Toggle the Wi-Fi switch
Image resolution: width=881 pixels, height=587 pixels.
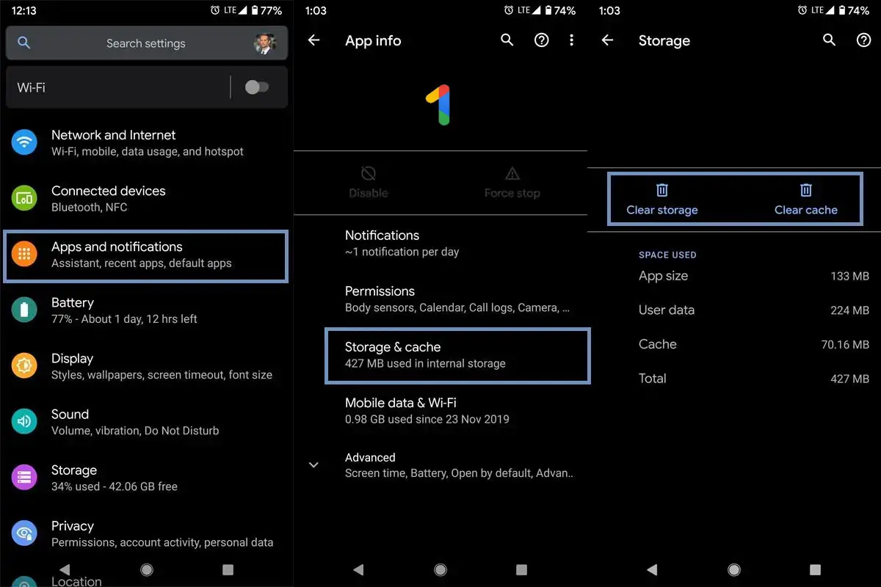pyautogui.click(x=256, y=87)
